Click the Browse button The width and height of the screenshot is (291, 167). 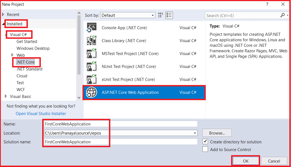coord(217,133)
